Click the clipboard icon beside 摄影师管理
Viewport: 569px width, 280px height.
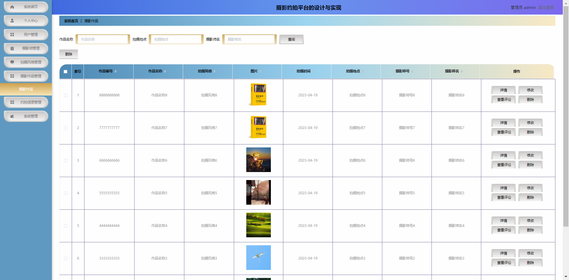coord(12,48)
